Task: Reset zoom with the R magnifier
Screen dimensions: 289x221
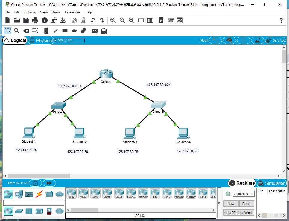Action: (122, 20)
